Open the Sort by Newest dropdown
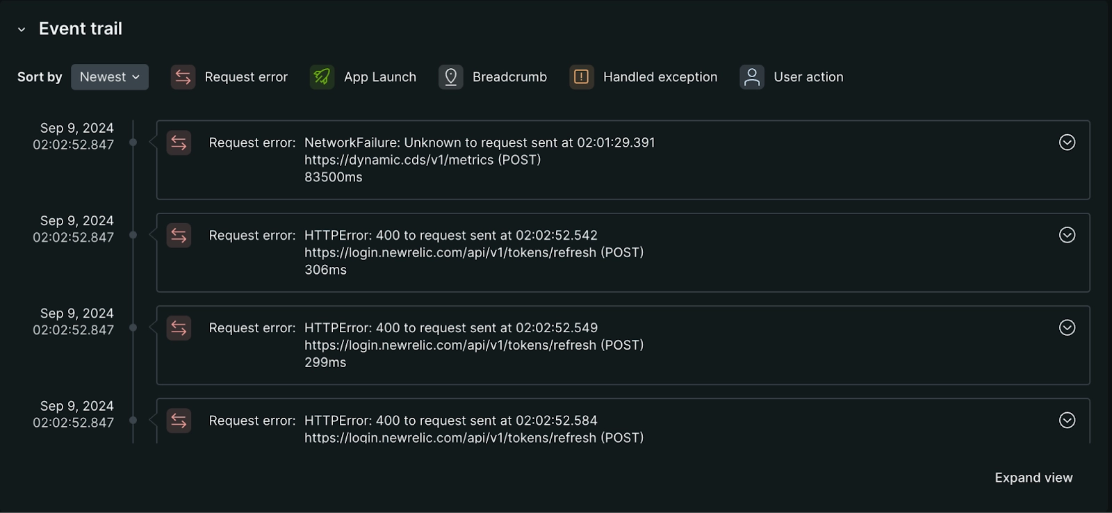The image size is (1112, 513). pos(109,77)
